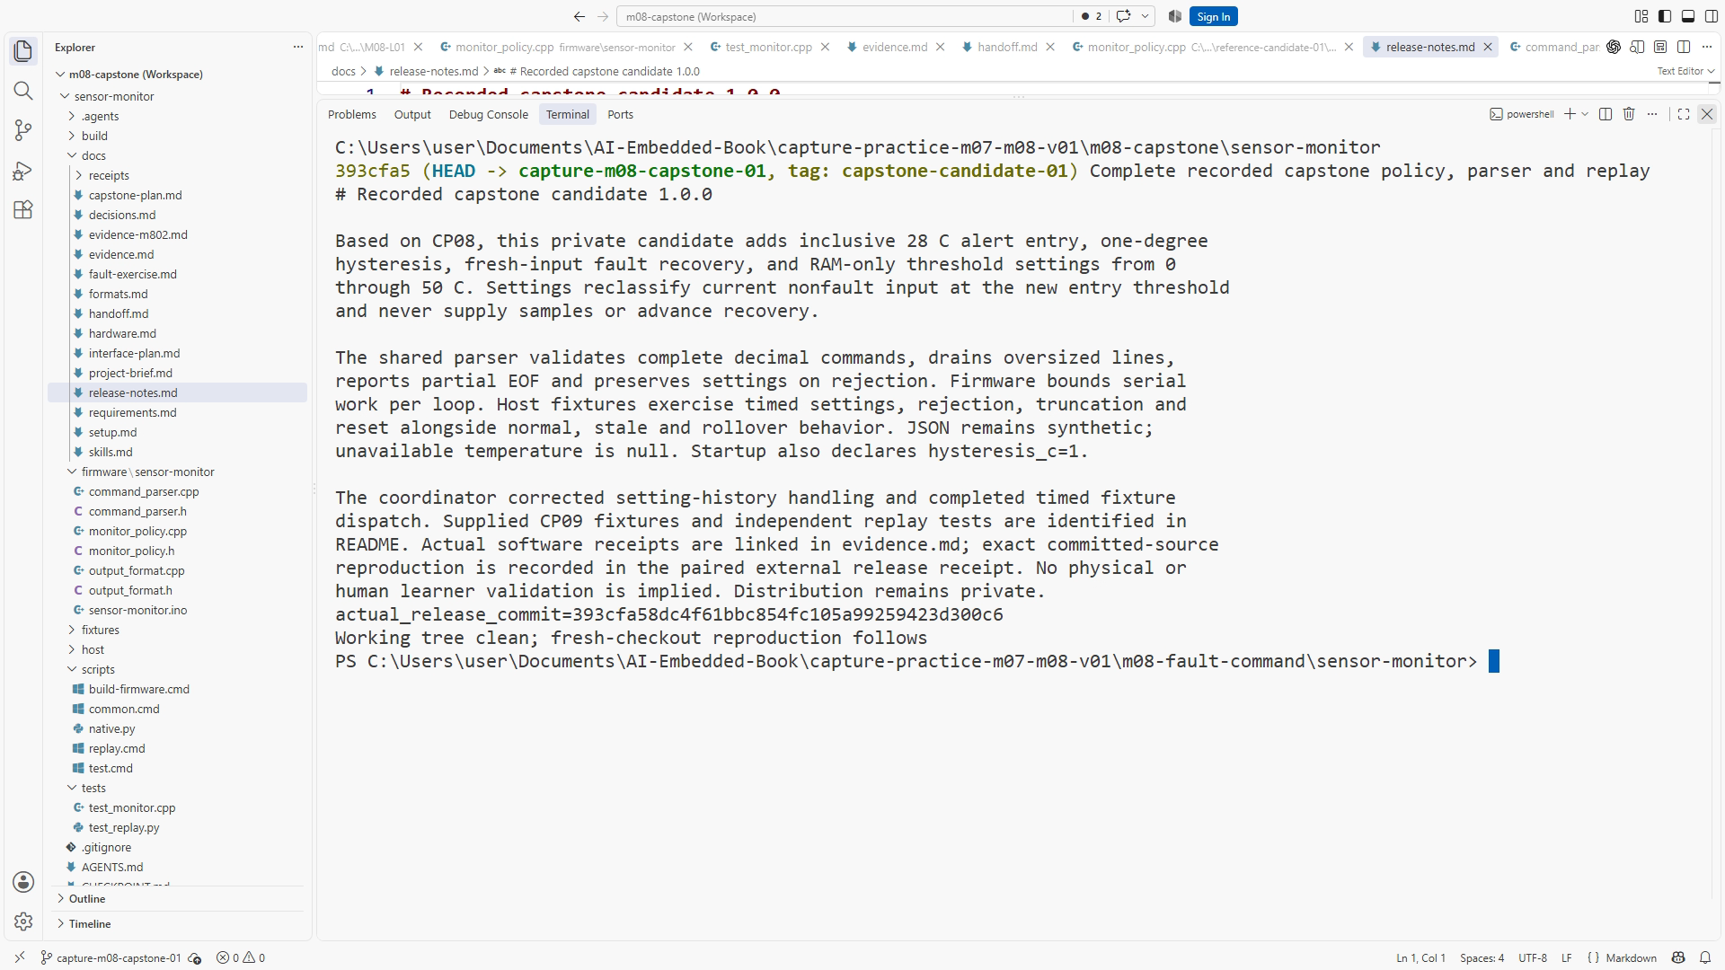This screenshot has width=1725, height=970.
Task: Click the notifications bell in status bar
Action: coord(1704,957)
